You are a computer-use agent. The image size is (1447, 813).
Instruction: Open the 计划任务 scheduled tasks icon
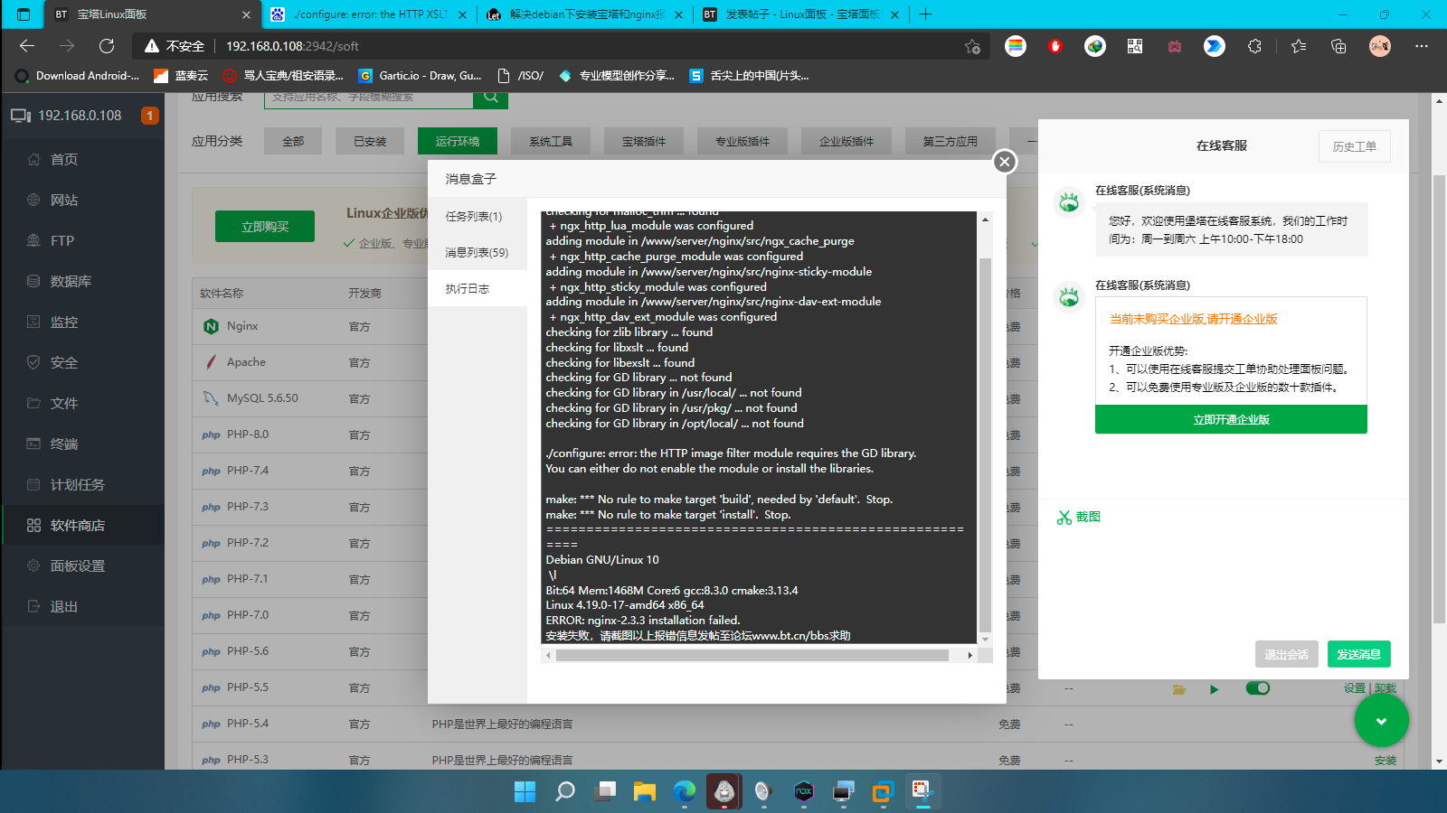[33, 484]
